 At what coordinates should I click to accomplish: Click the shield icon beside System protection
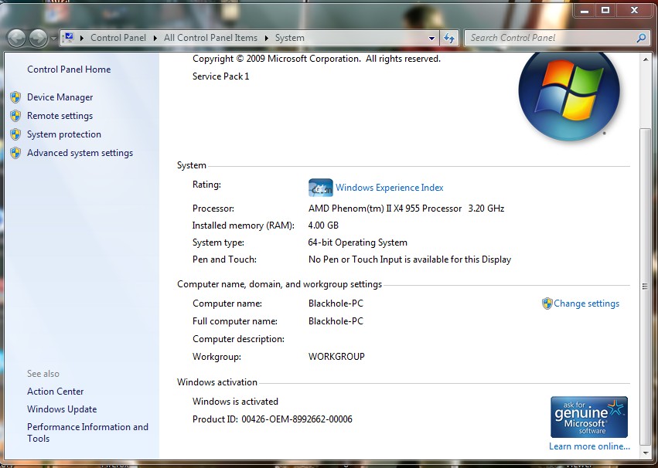point(15,134)
